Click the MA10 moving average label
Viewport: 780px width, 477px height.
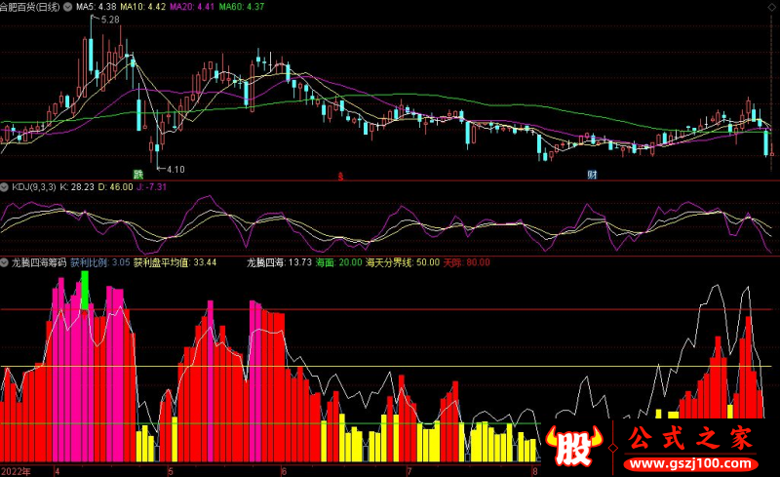tap(159, 6)
